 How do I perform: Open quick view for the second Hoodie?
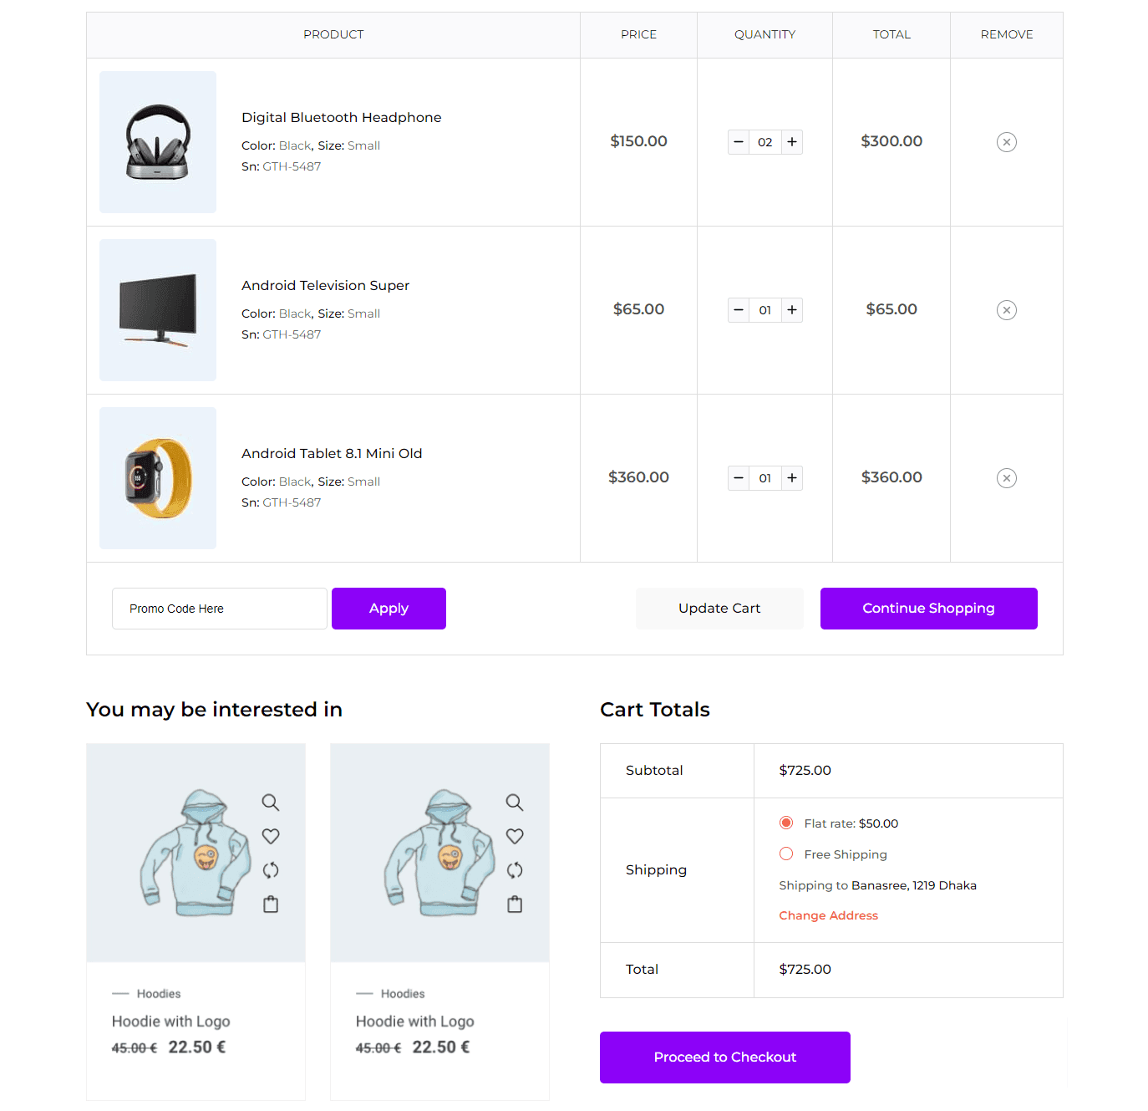pyautogui.click(x=514, y=802)
